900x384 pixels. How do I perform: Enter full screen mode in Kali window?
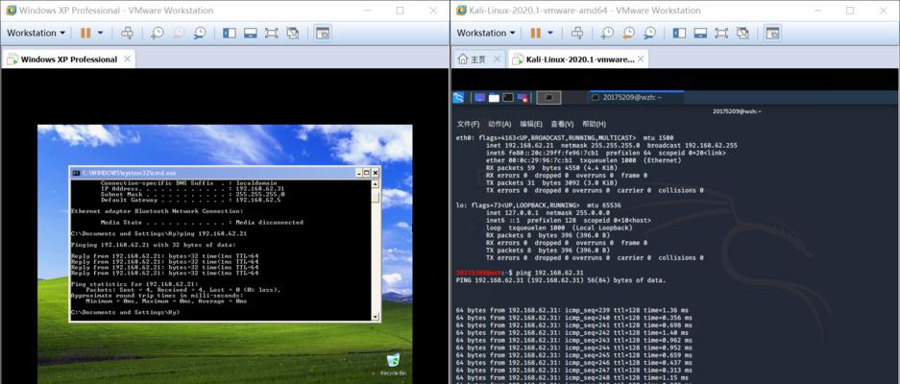pyautogui.click(x=721, y=33)
